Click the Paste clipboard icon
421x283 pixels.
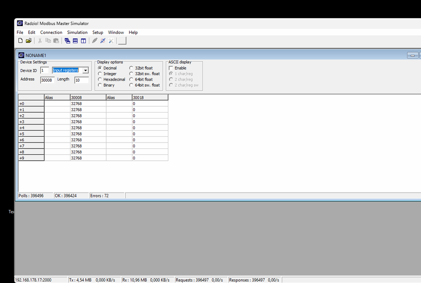[x=56, y=40]
